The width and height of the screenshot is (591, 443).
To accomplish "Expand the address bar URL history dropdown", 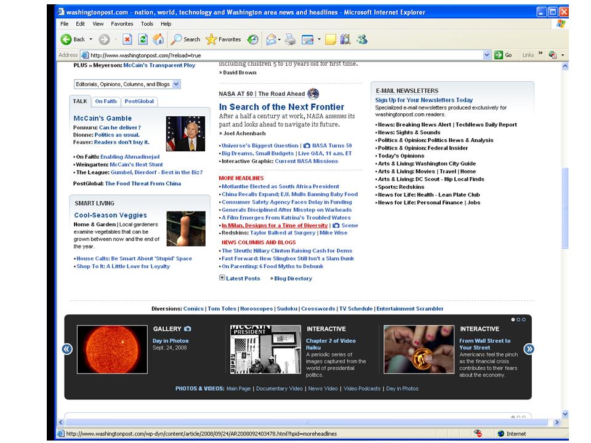I will (486, 55).
